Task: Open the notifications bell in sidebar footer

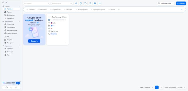Action: pyautogui.click(x=11, y=88)
